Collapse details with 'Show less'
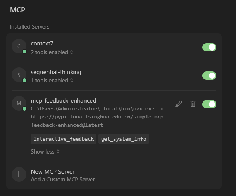This screenshot has height=196, width=236. [x=45, y=152]
